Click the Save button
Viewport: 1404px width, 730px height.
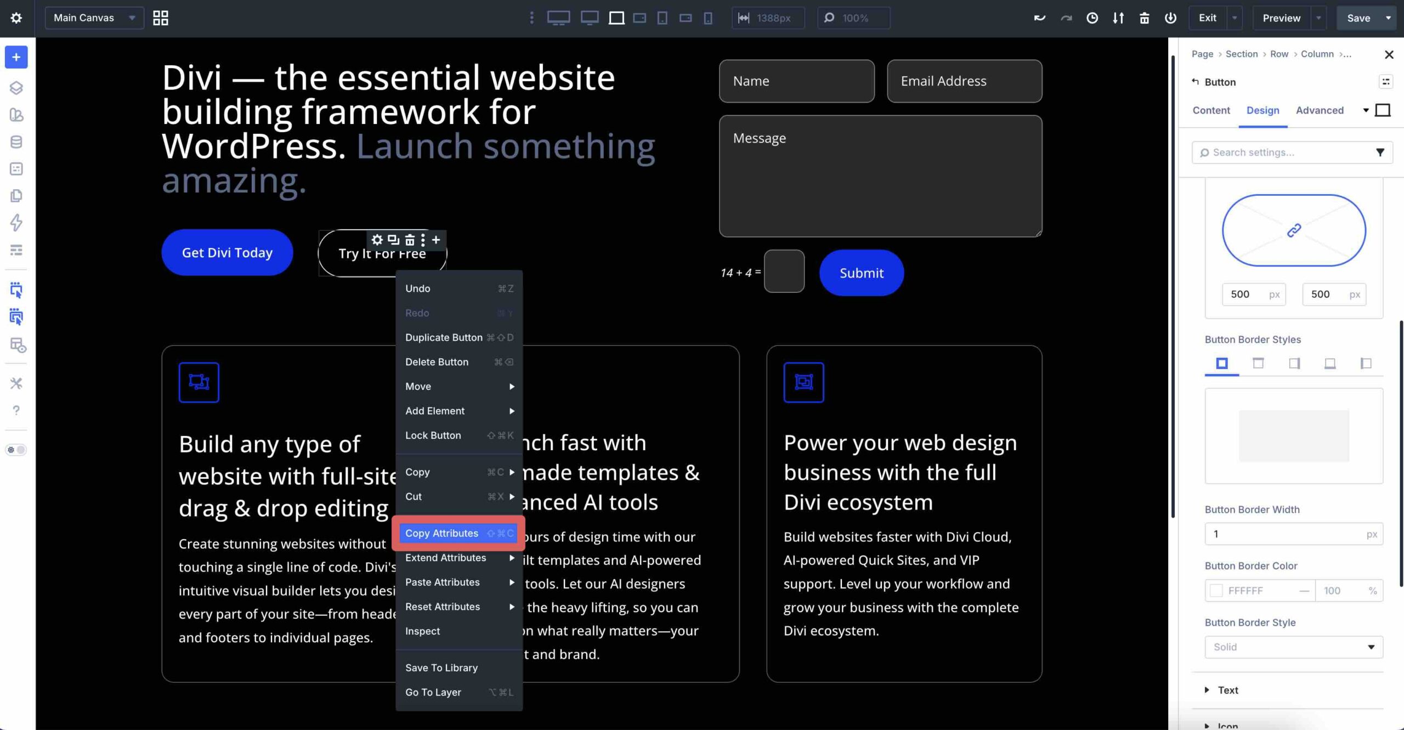click(1358, 18)
